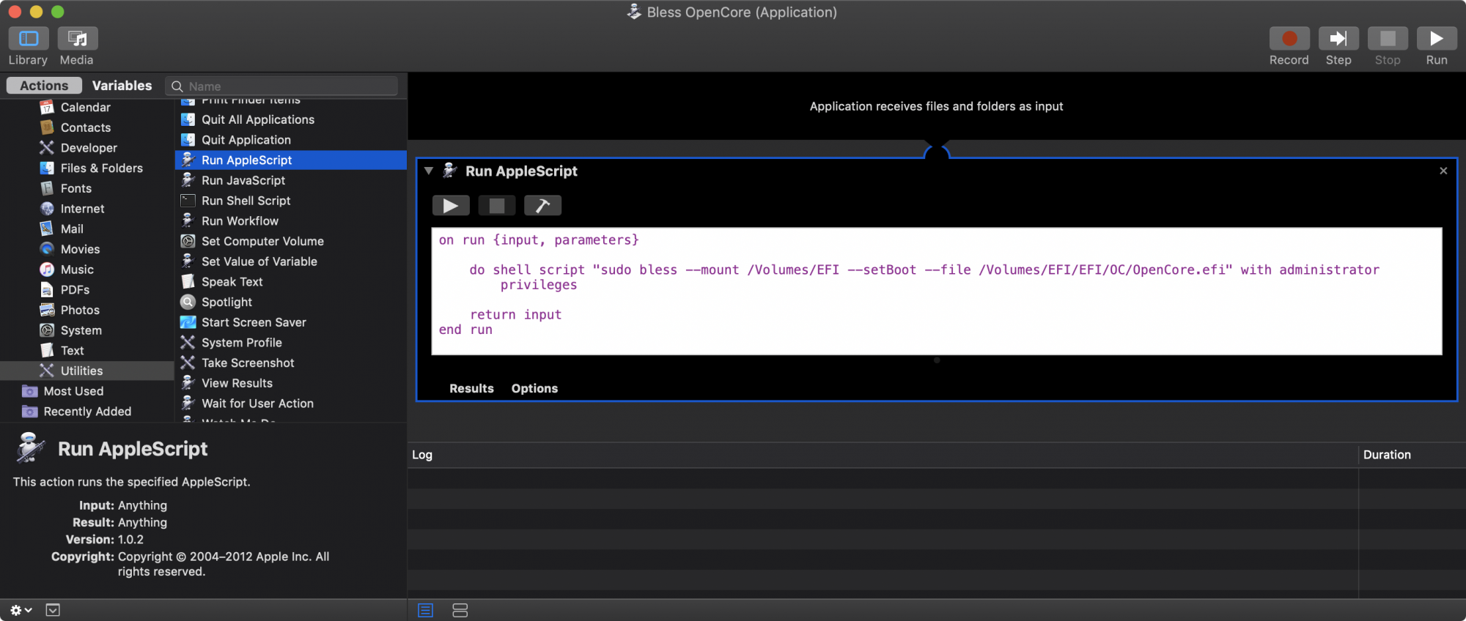Open the Media browser toolbar button
Viewport: 1466px width, 621px height.
click(77, 38)
